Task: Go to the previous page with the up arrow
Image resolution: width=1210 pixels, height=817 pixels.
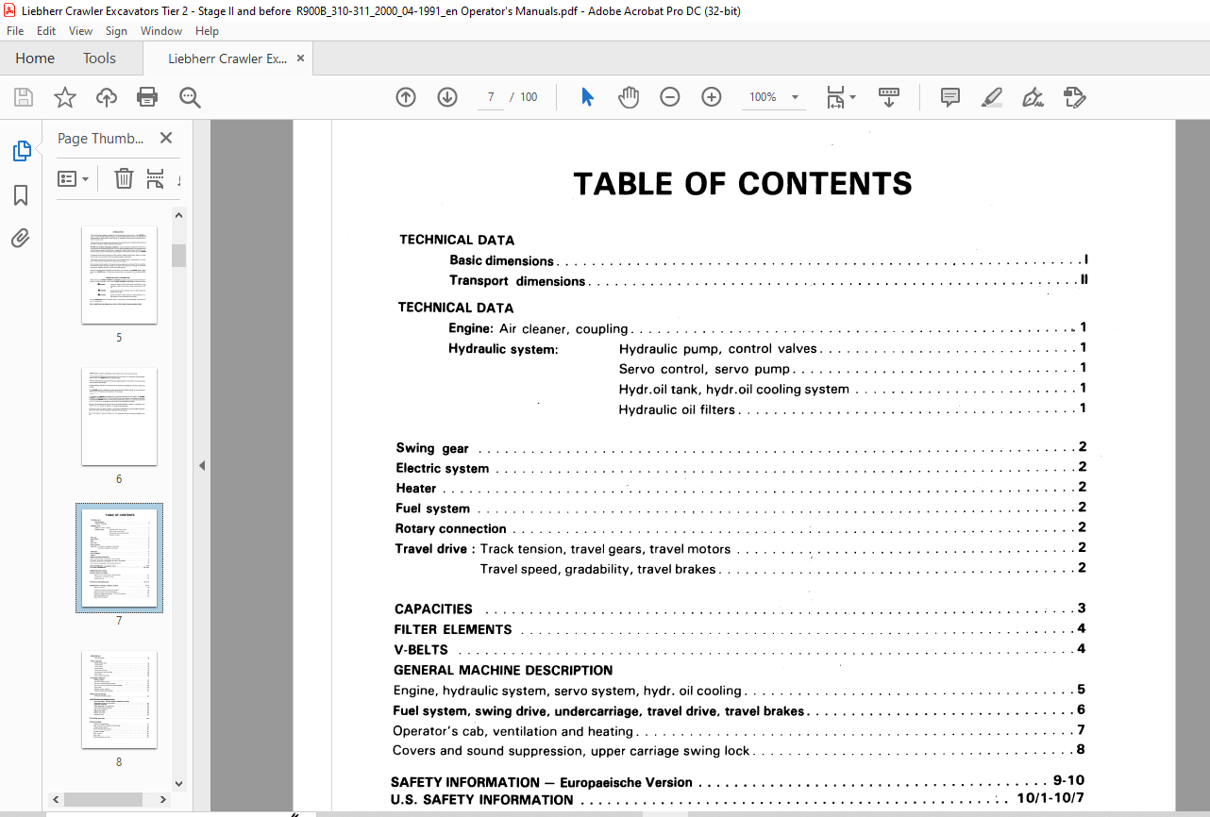Action: pyautogui.click(x=406, y=97)
